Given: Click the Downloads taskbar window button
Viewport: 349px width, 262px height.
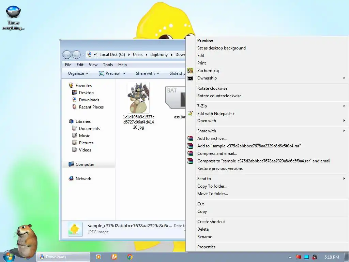Looking at the screenshot, I should coord(63,257).
